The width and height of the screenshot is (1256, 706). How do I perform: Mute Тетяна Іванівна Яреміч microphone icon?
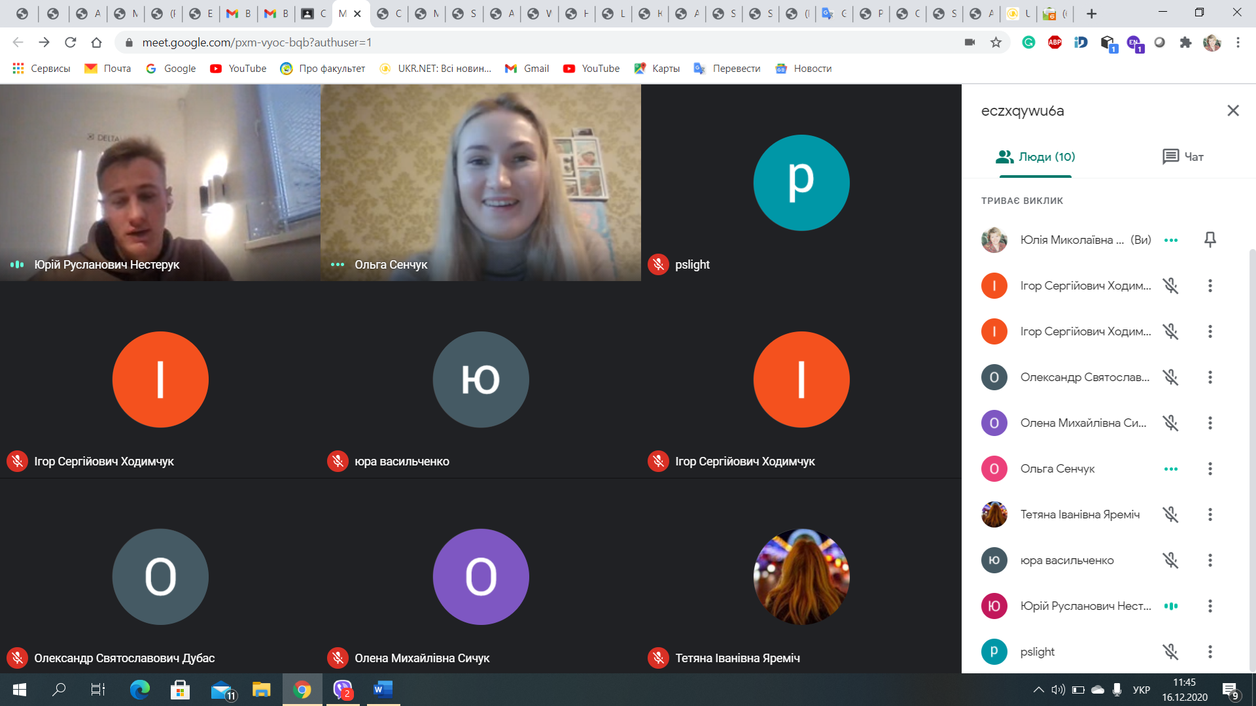(1170, 514)
